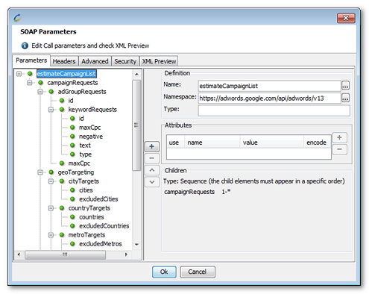Image resolution: width=369 pixels, height=294 pixels.
Task: Collapse the geoTargeting tree node
Action: [x=40, y=172]
